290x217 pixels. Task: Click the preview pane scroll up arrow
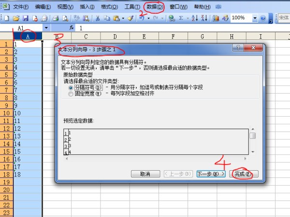pos(253,129)
